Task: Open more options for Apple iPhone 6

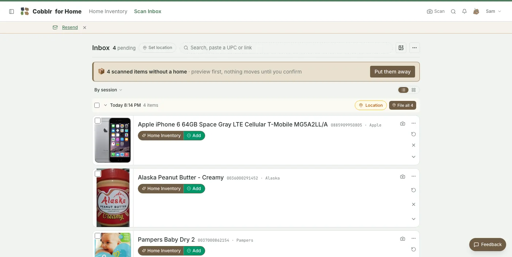Action: pos(414,124)
